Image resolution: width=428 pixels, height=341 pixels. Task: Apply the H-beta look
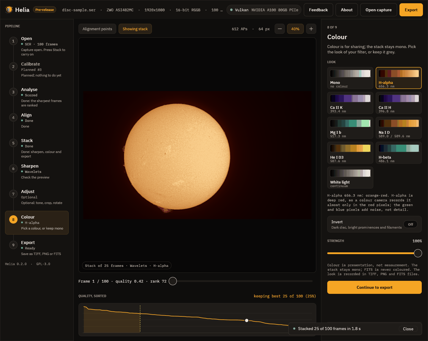pyautogui.click(x=399, y=153)
